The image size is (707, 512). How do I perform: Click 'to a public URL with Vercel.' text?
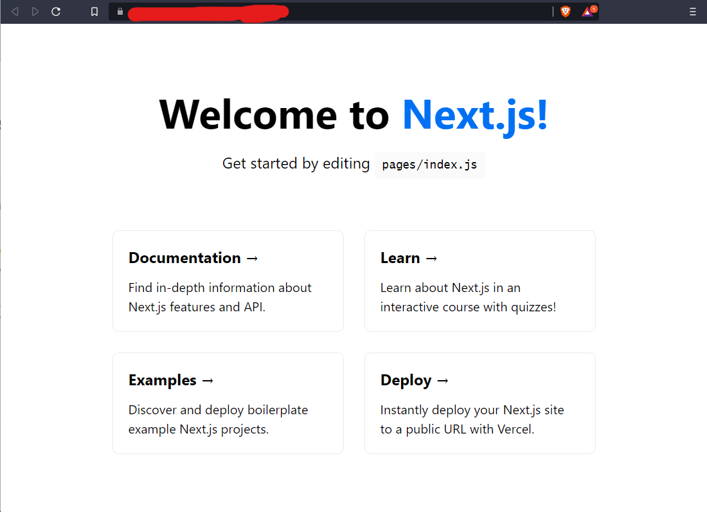[457, 430]
